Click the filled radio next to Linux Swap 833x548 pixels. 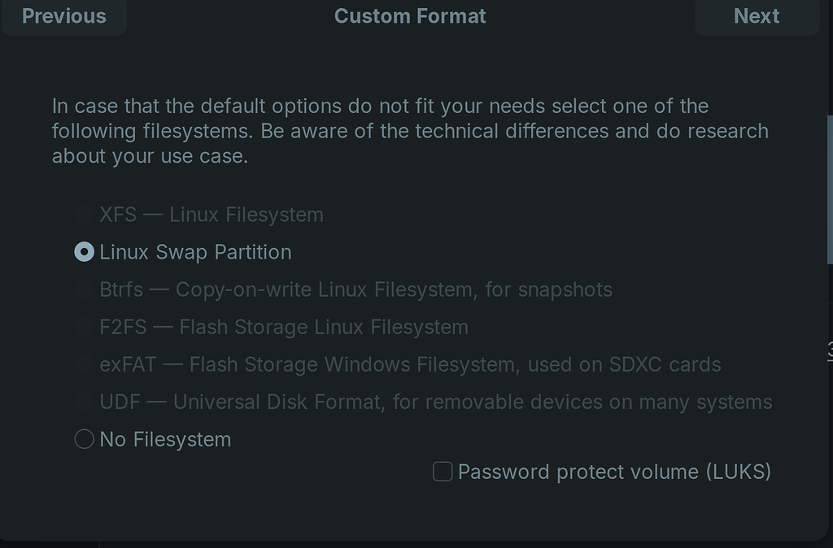(x=84, y=252)
